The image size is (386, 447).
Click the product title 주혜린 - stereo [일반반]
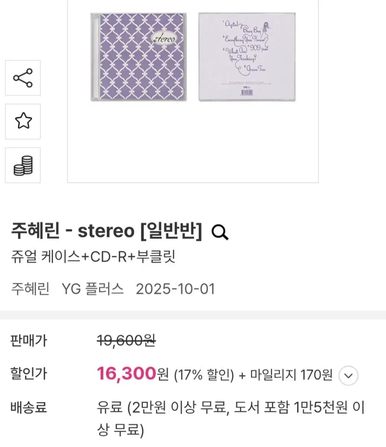pyautogui.click(x=107, y=231)
